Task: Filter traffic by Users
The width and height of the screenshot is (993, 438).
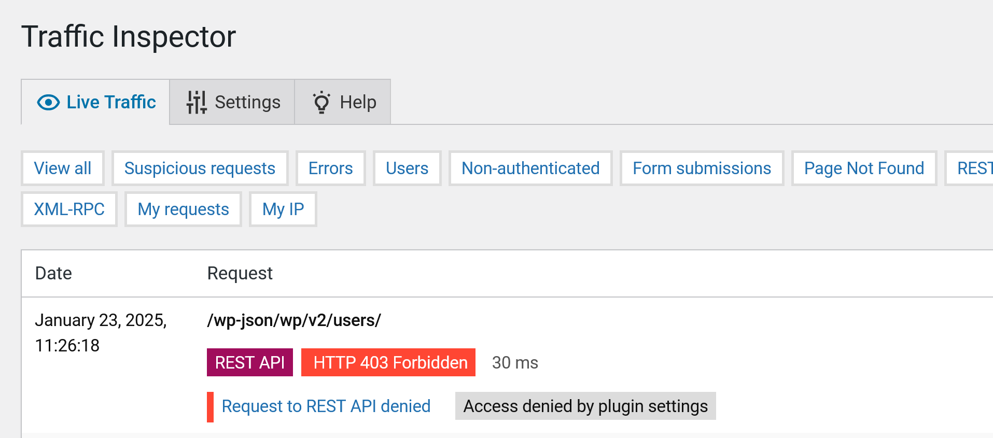Action: tap(407, 168)
